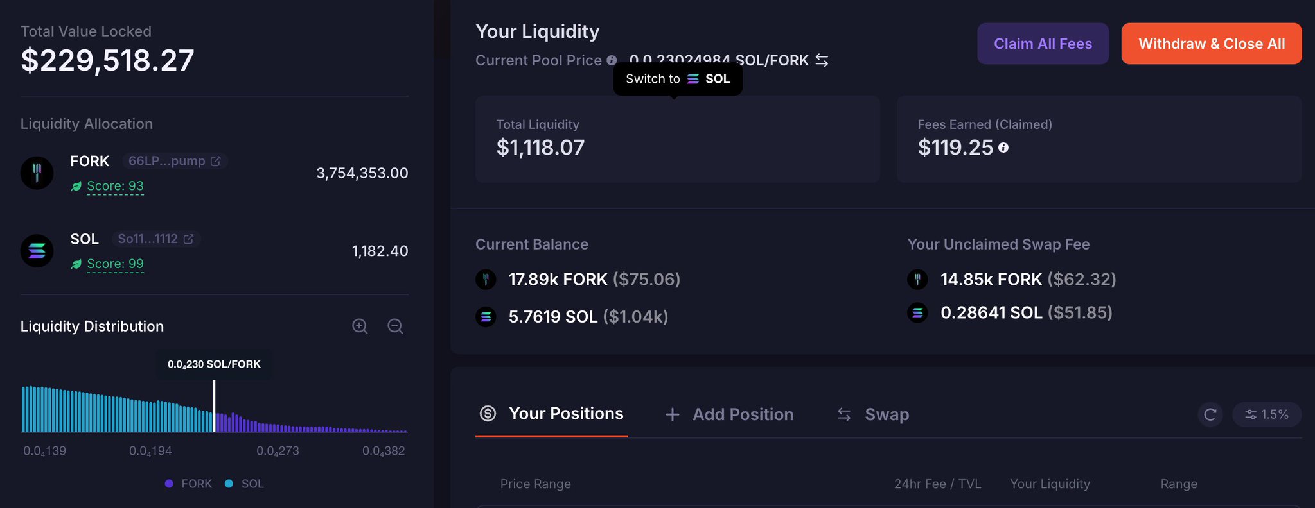Open FORK token address external link
This screenshot has width=1315, height=508.
[x=216, y=161]
